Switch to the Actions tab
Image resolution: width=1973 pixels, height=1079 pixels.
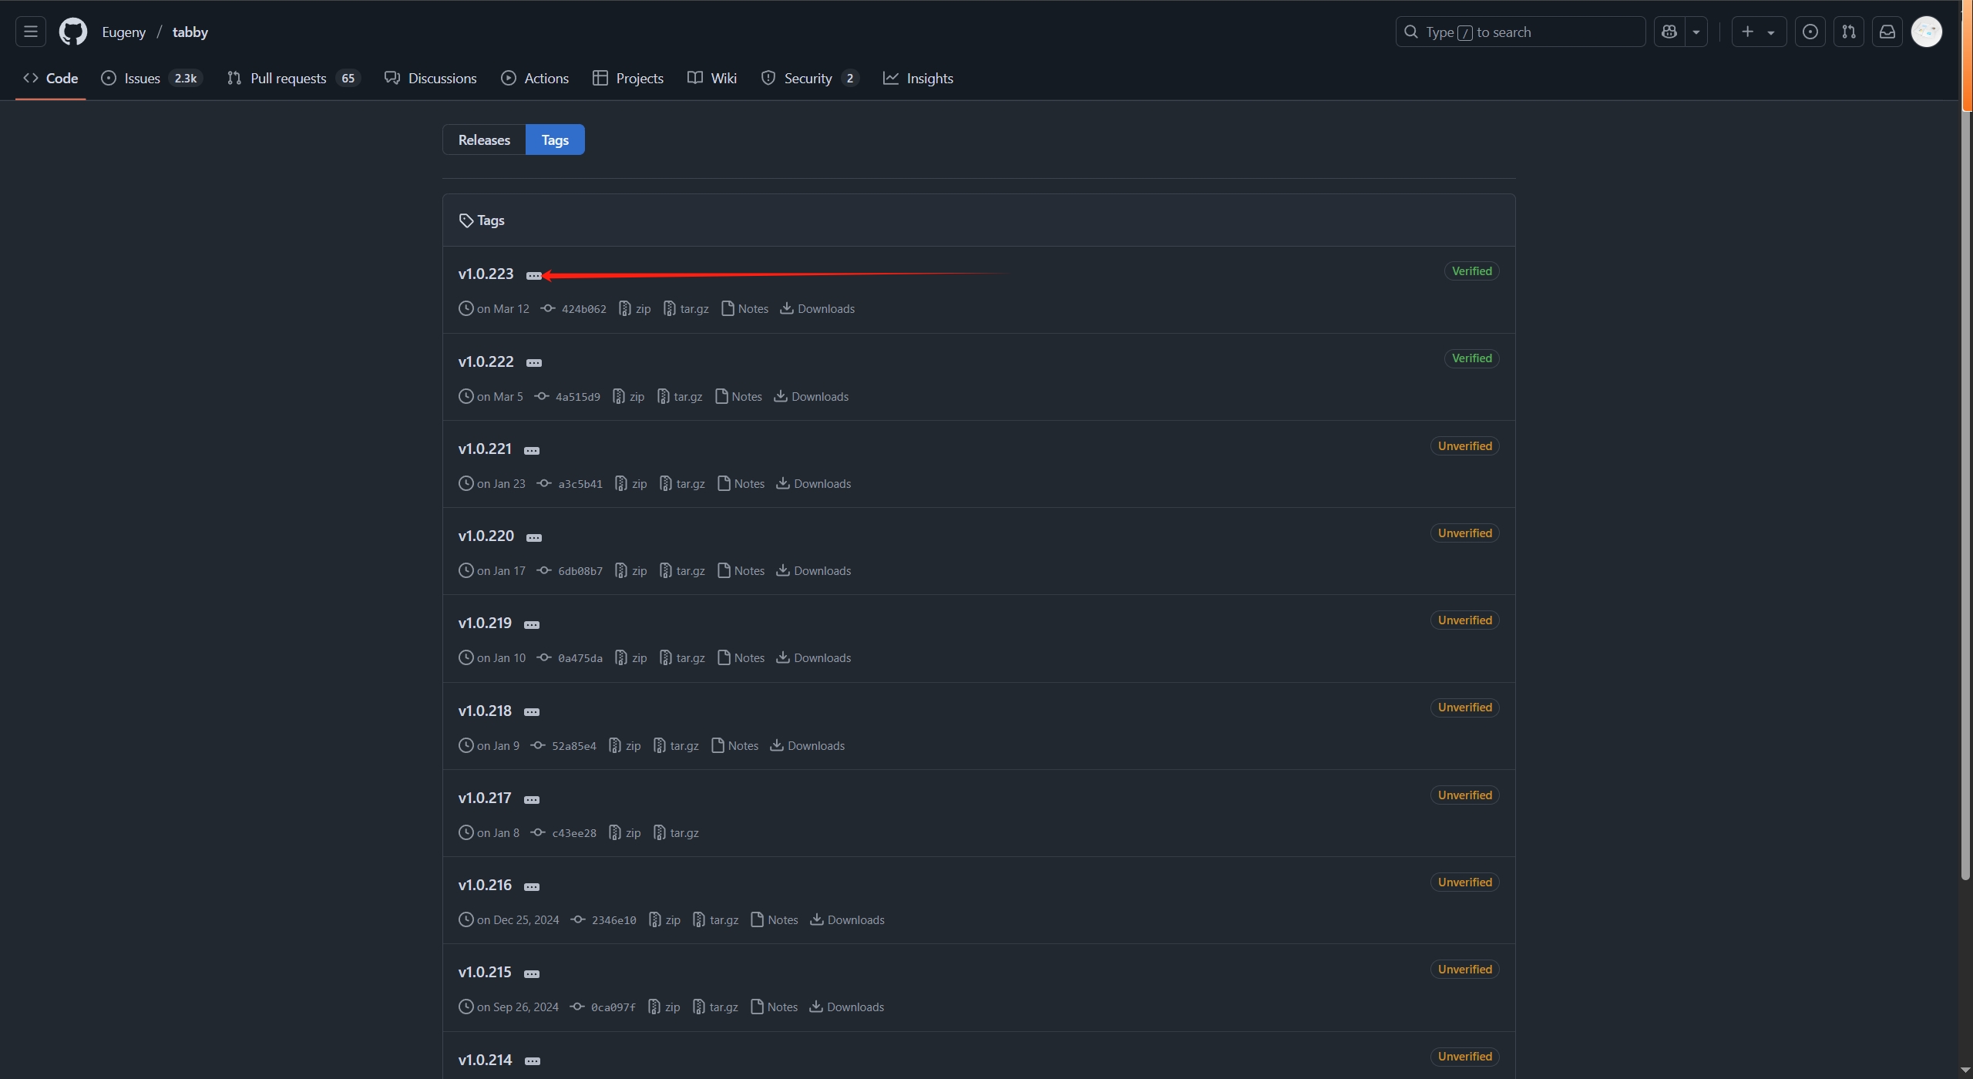point(535,78)
